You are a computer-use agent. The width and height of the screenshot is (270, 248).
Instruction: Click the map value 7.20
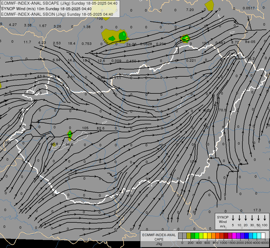(x=190, y=10)
